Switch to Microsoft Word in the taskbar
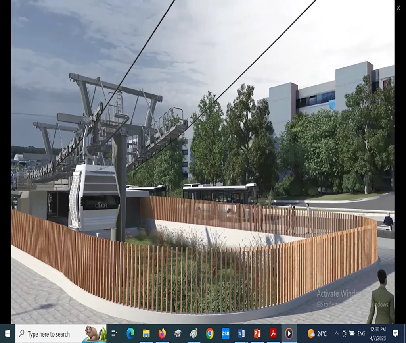 coord(241,333)
